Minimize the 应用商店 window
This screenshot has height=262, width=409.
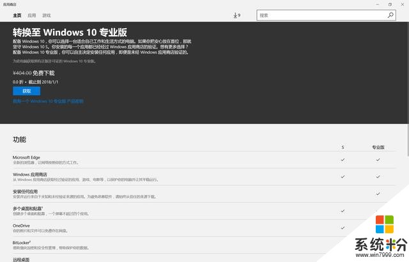(378, 4)
